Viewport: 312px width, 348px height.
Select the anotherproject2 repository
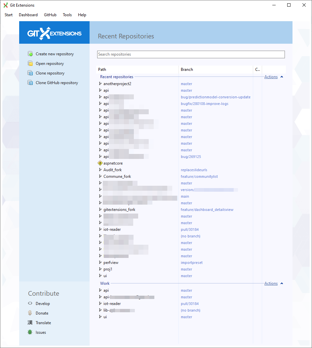tap(117, 84)
